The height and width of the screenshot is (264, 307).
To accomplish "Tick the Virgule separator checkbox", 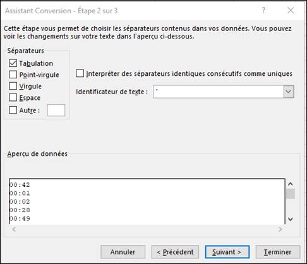I will [13, 86].
